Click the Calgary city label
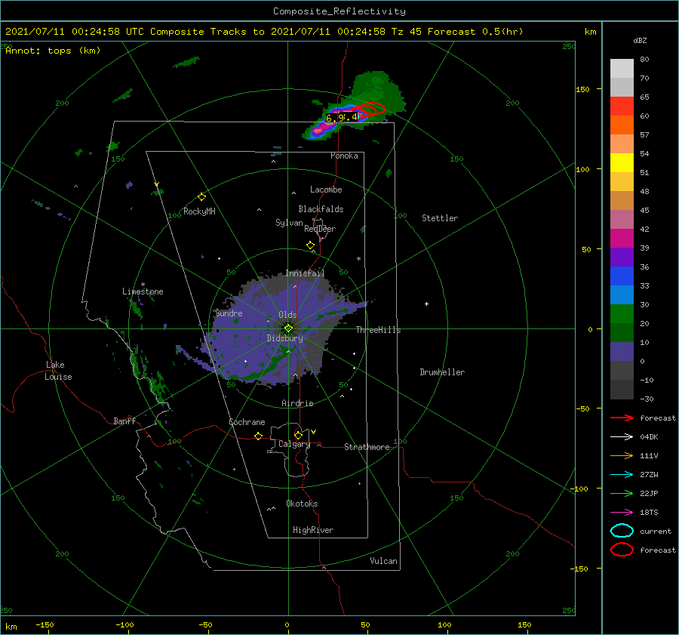This screenshot has height=635, width=679. coord(294,444)
